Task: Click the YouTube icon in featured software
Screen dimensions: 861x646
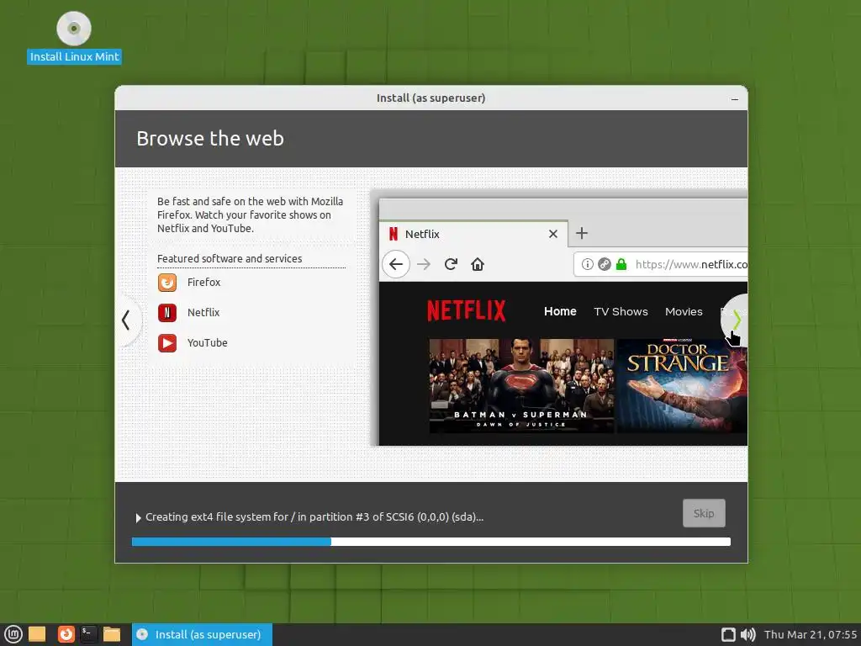Action: coord(167,343)
